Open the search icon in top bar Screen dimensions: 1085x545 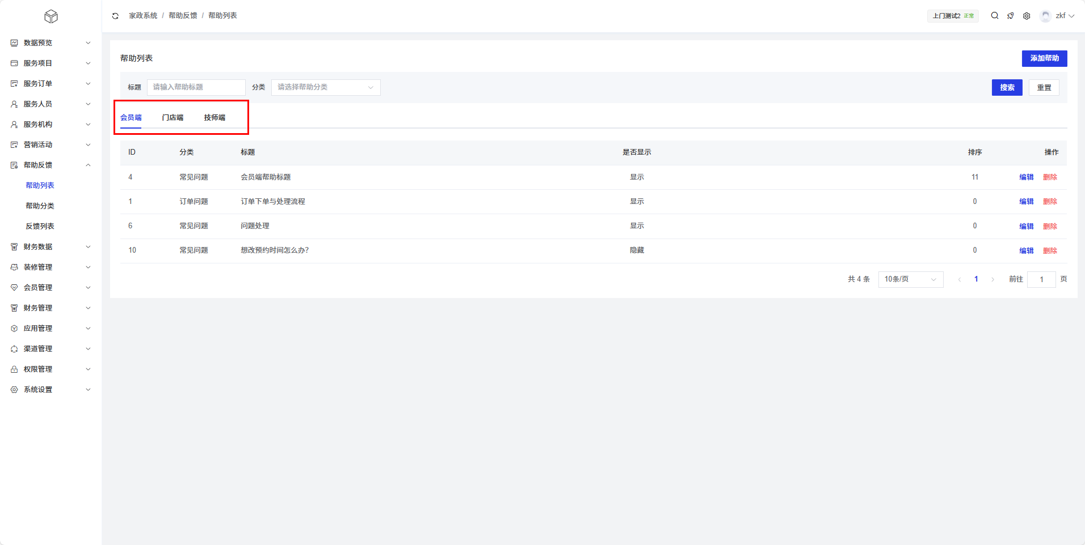point(995,16)
